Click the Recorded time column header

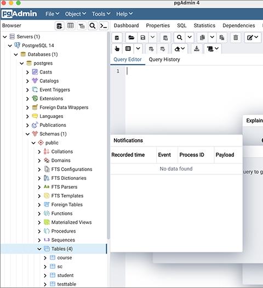click(x=128, y=155)
